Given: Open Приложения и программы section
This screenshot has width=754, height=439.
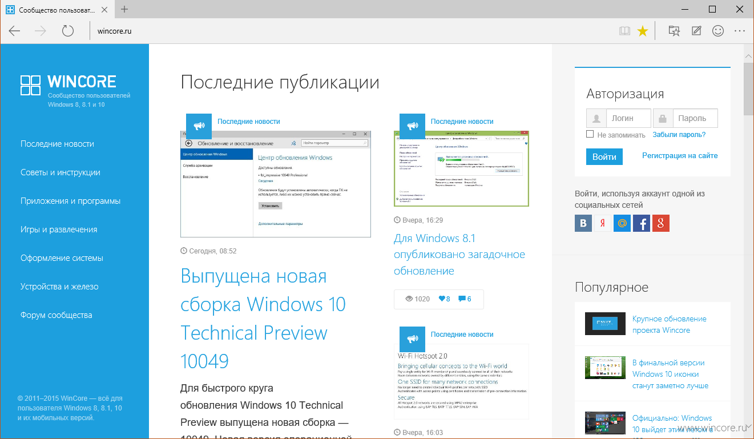Looking at the screenshot, I should pos(70,201).
